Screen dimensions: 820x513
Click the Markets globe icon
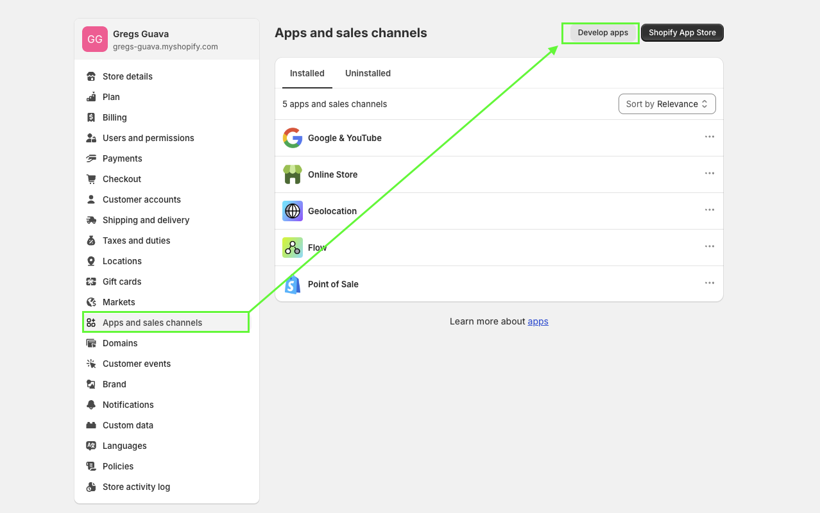[91, 302]
